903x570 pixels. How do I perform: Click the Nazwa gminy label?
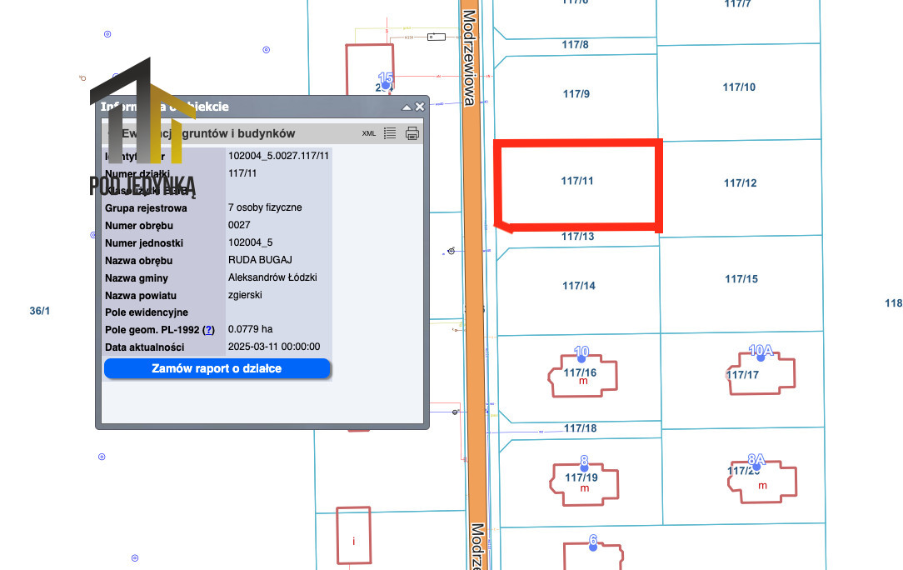137,278
